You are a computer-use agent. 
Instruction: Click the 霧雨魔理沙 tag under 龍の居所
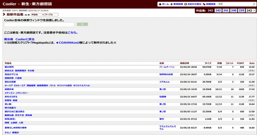(x=20, y=71)
